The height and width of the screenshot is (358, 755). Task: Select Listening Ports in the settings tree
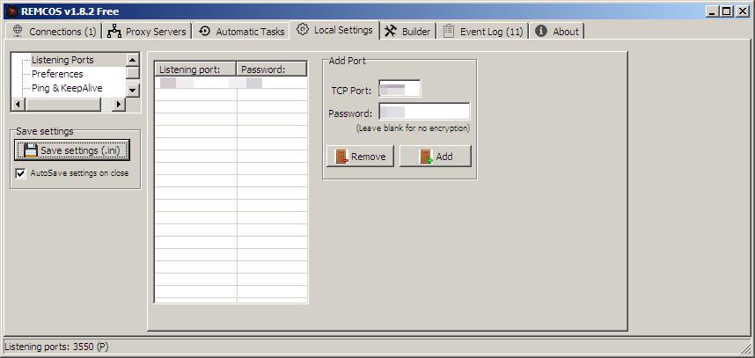(x=62, y=60)
